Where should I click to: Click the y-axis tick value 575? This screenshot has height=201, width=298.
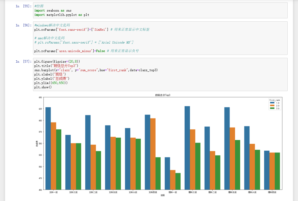(x=40, y=132)
